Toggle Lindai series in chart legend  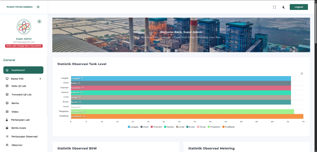180,127
